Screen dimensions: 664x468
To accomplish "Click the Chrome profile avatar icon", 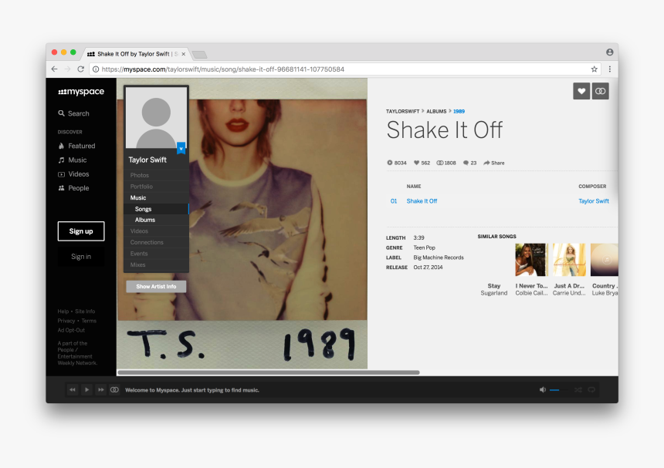I will (610, 52).
